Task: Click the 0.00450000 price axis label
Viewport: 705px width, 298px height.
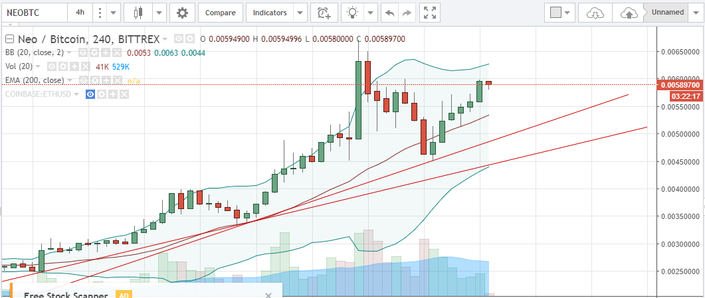Action: pyautogui.click(x=680, y=161)
